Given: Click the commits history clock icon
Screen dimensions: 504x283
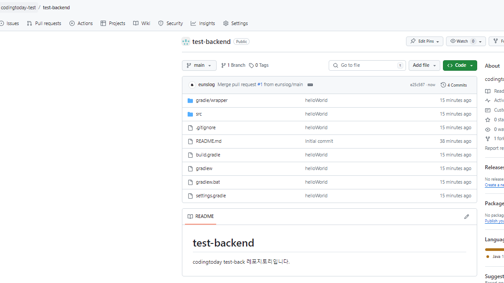Looking at the screenshot, I should click(443, 85).
